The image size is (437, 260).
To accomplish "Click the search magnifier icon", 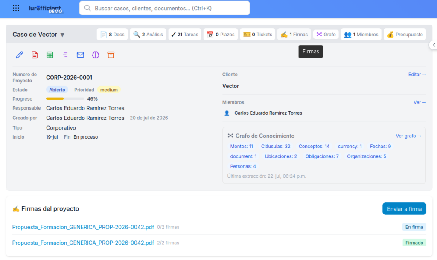I will point(87,8).
